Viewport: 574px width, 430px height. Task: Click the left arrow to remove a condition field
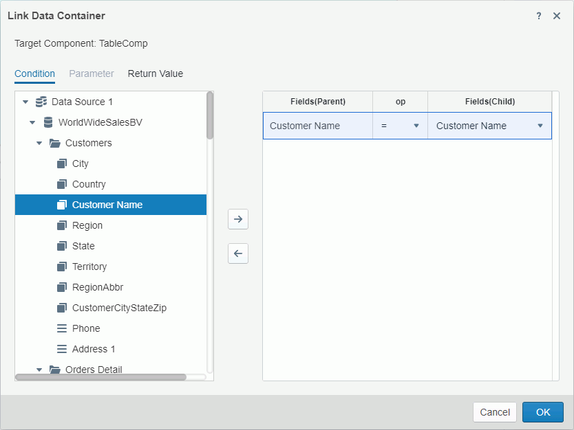(237, 253)
